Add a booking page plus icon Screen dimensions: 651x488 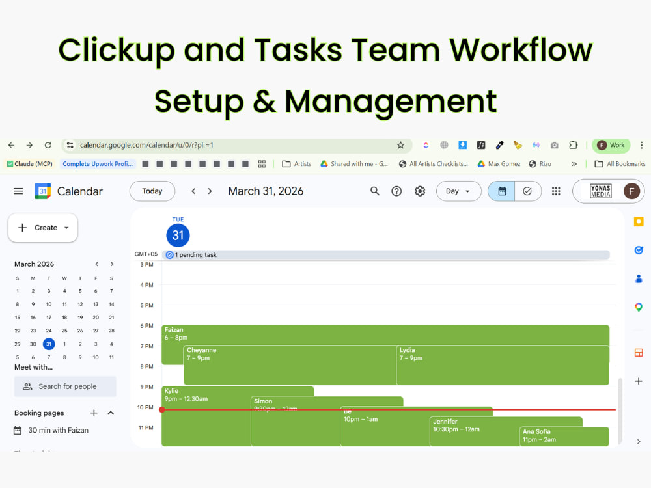pyautogui.click(x=94, y=413)
